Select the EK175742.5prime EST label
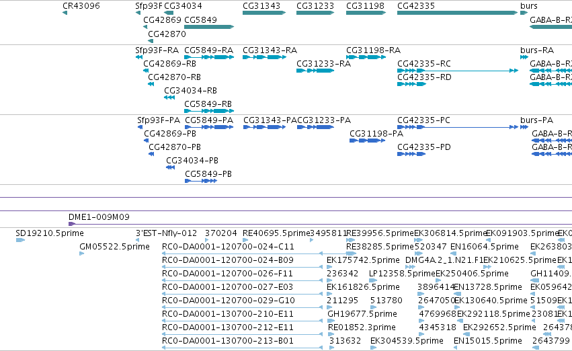Image resolution: width=572 pixels, height=351 pixels. coord(363,260)
